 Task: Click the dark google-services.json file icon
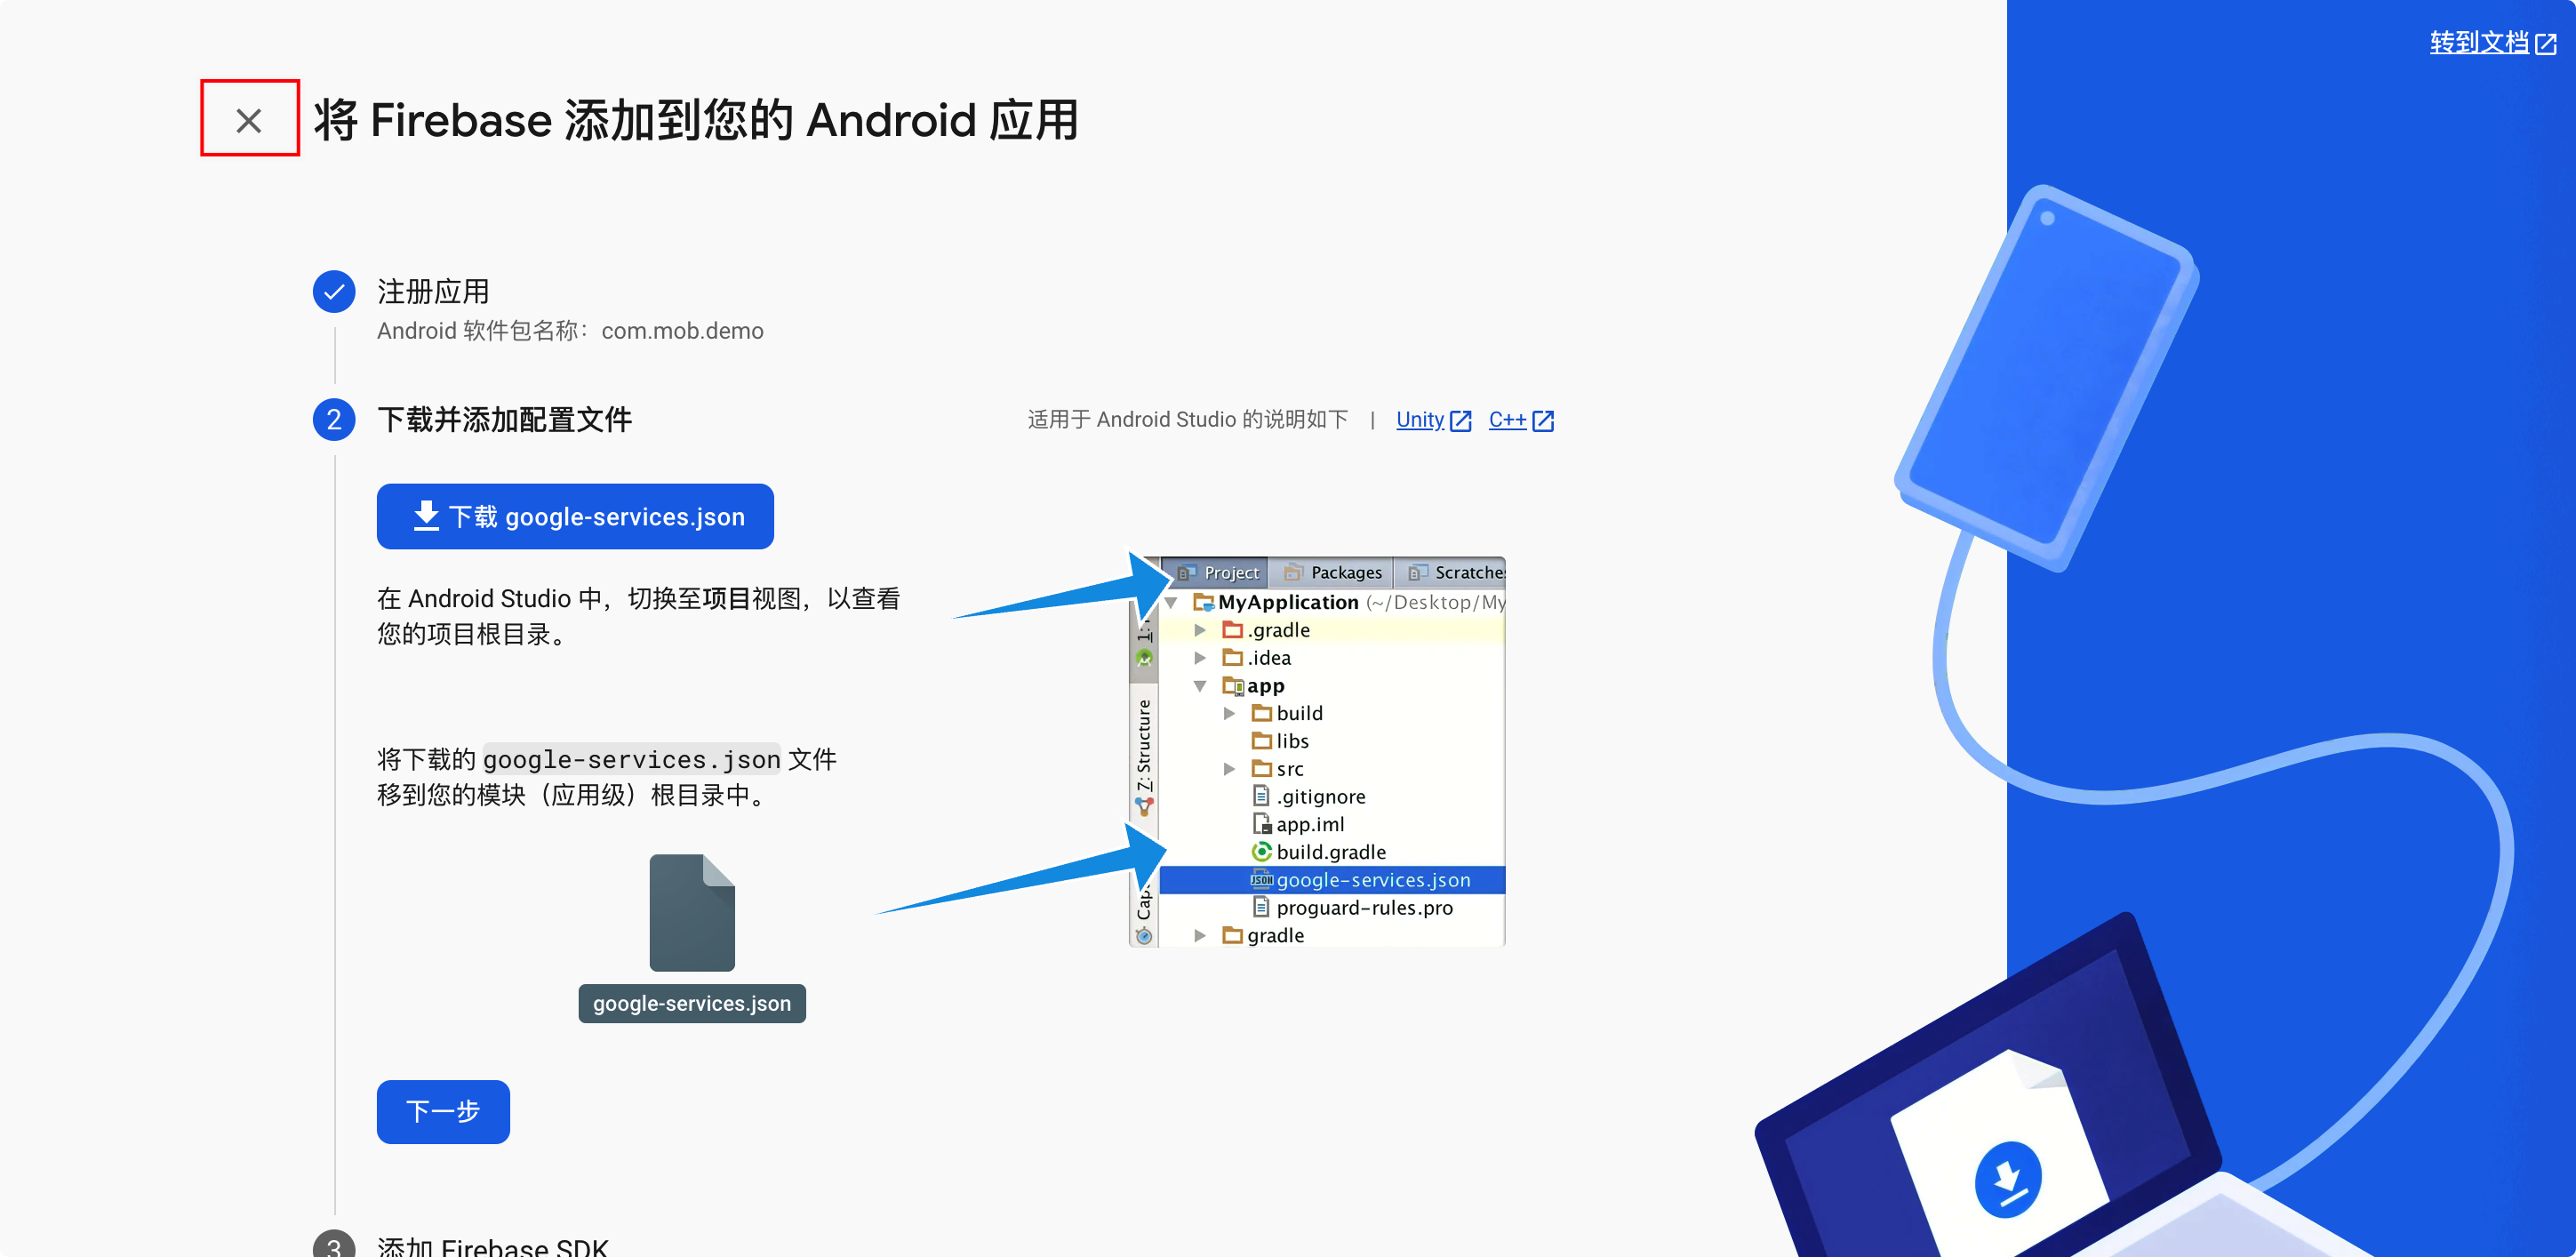tap(692, 912)
